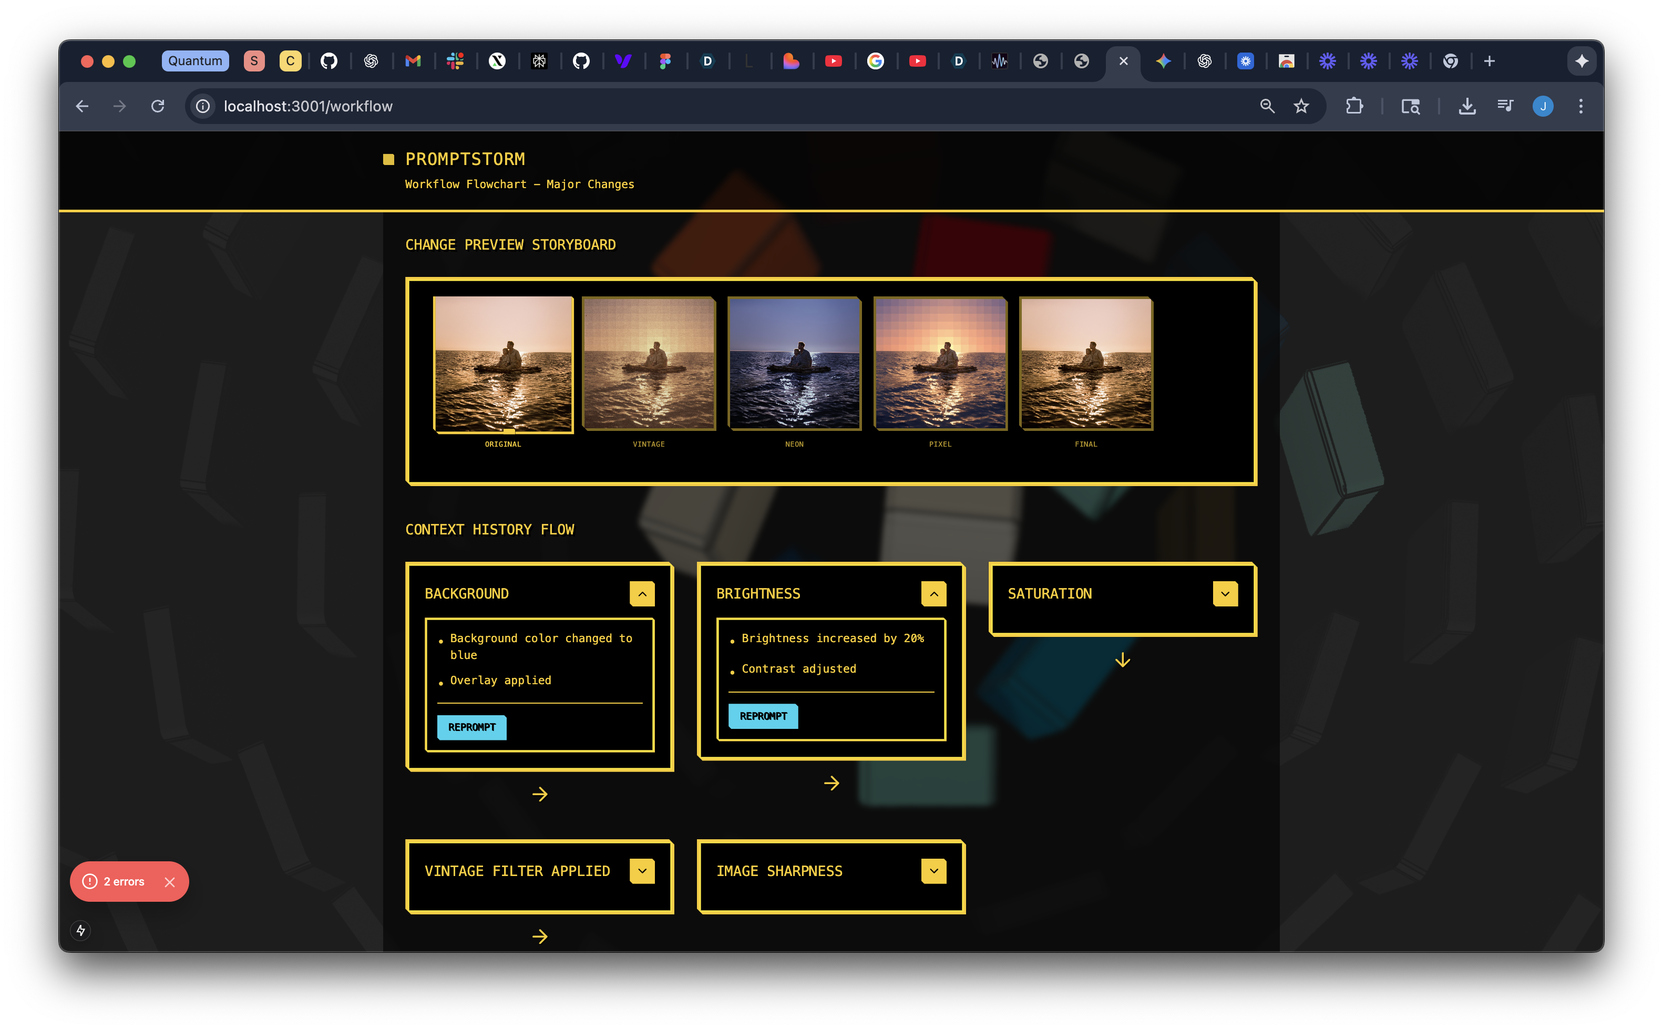
Task: Expand the VINTAGE FILTER APPLIED card
Action: 642,871
